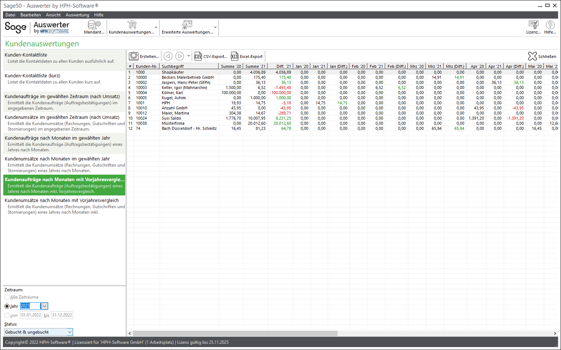Select the Beckers Malerbetrieb GmbH row
This screenshot has height=350, width=561.
tap(342, 77)
